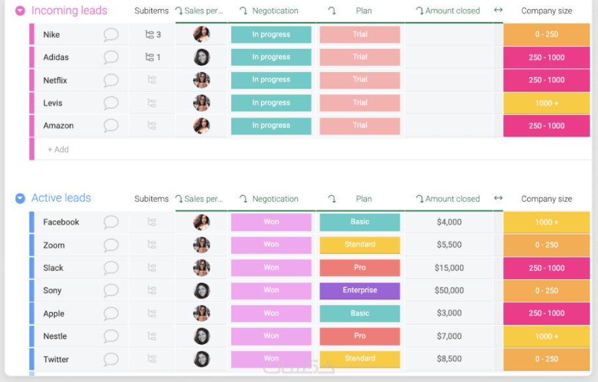Click the salesperson avatar for Sony
This screenshot has height=382, width=598.
pyautogui.click(x=202, y=291)
